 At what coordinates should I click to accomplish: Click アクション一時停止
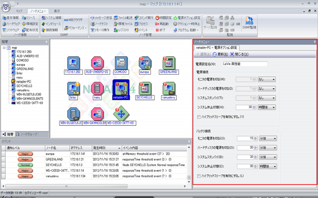(187, 24)
